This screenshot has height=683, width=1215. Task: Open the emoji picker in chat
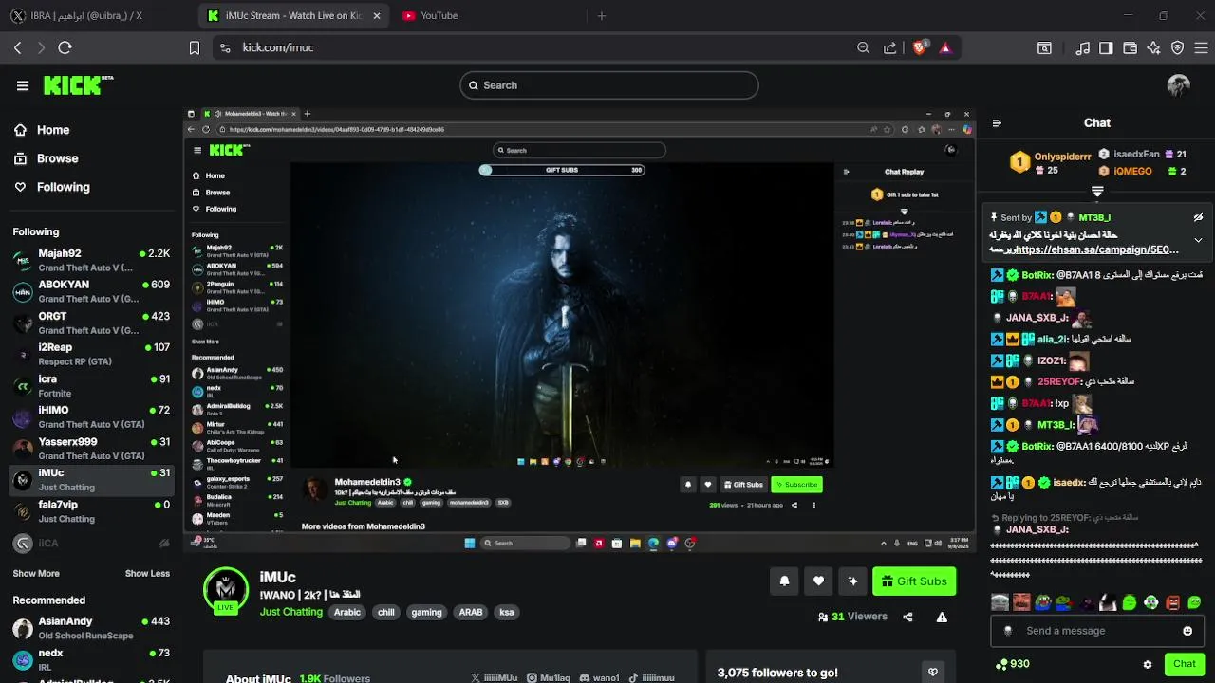(1187, 631)
